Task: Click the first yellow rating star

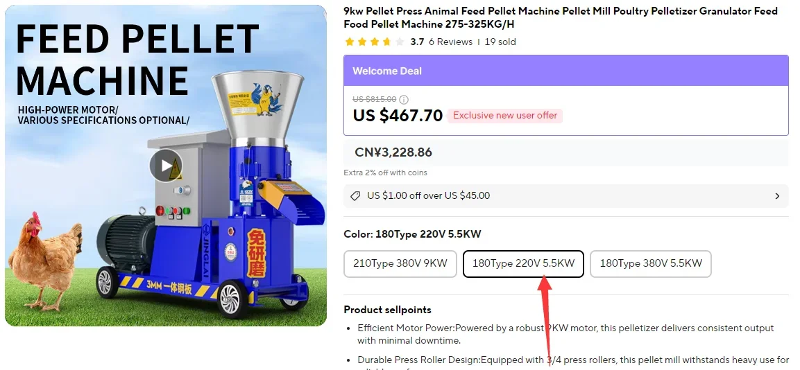Action: (x=350, y=42)
